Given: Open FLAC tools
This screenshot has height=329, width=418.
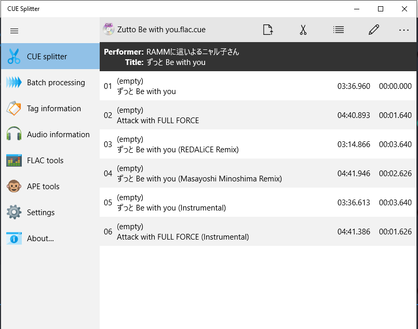Looking at the screenshot, I should [x=50, y=161].
